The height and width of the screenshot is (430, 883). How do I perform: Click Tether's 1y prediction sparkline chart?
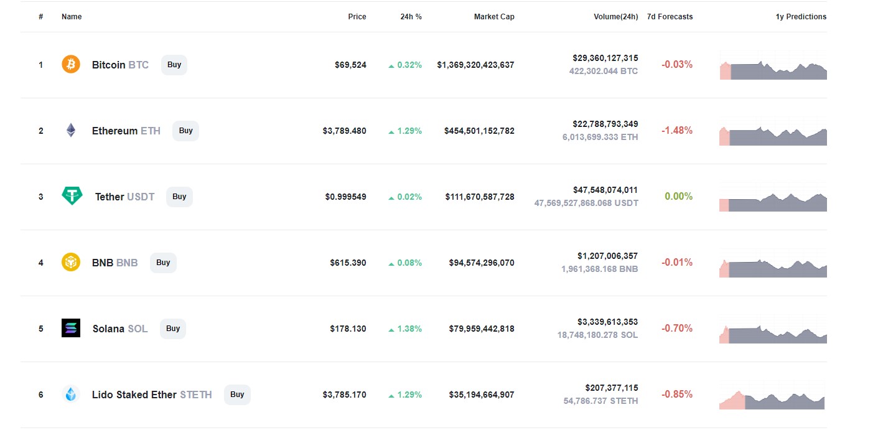[772, 199]
